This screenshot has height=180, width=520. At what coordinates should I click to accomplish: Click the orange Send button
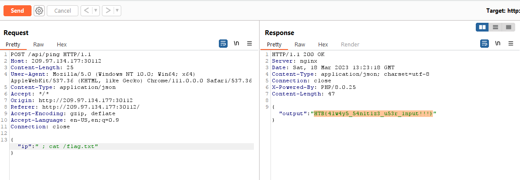click(18, 11)
